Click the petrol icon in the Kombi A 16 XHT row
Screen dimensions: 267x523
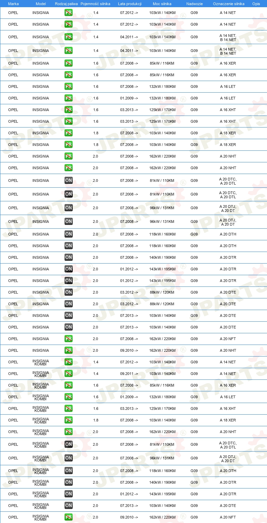coord(69,408)
